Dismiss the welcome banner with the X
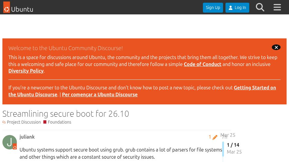This screenshot has width=289, height=162. coord(276,47)
